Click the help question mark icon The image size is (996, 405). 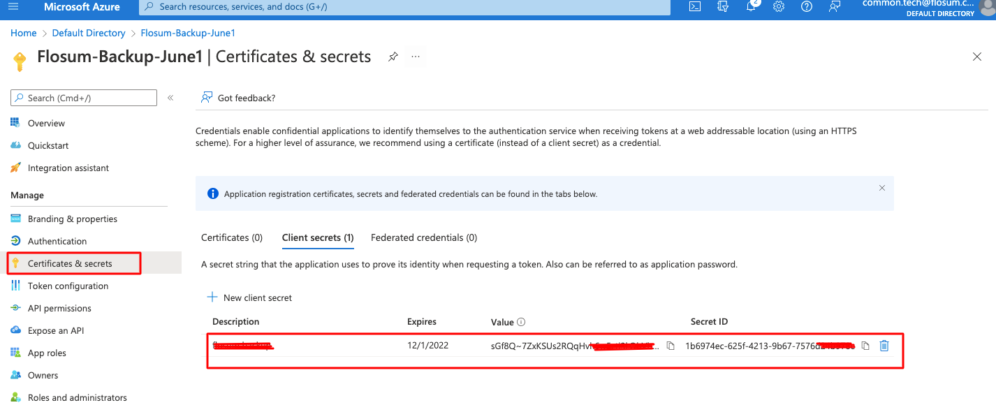click(807, 7)
